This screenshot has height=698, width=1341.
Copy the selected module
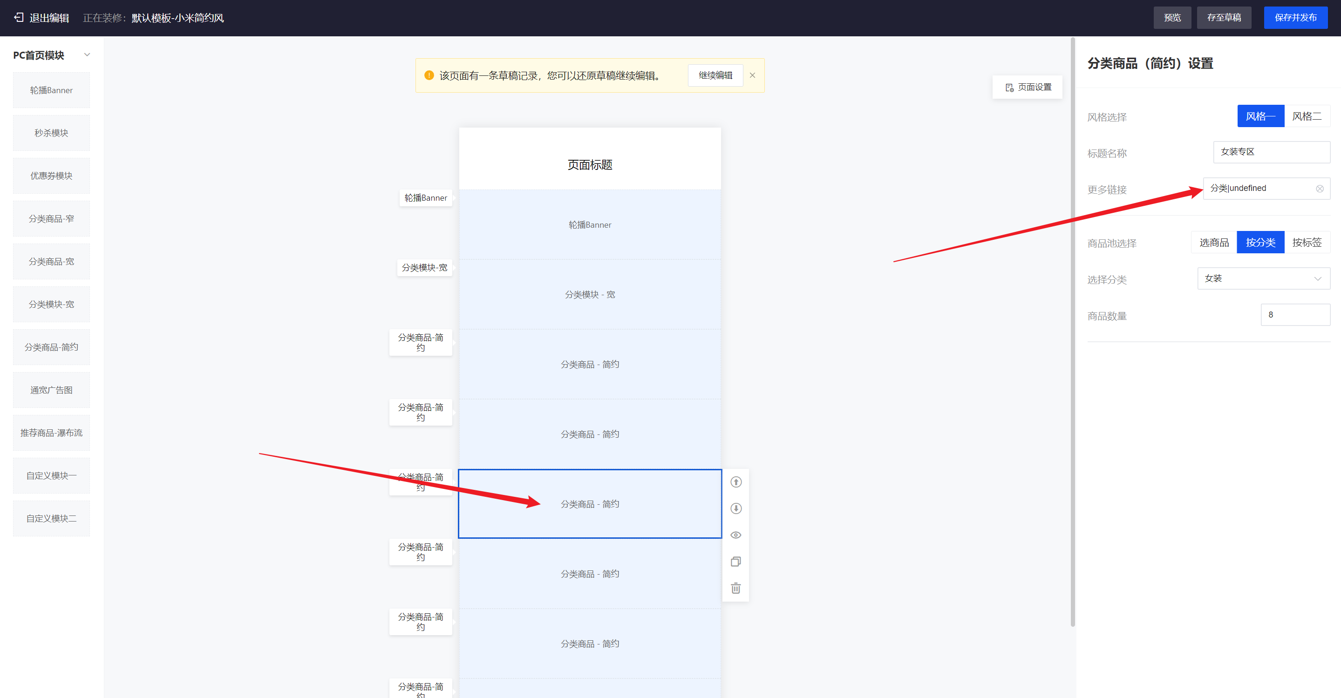735,562
